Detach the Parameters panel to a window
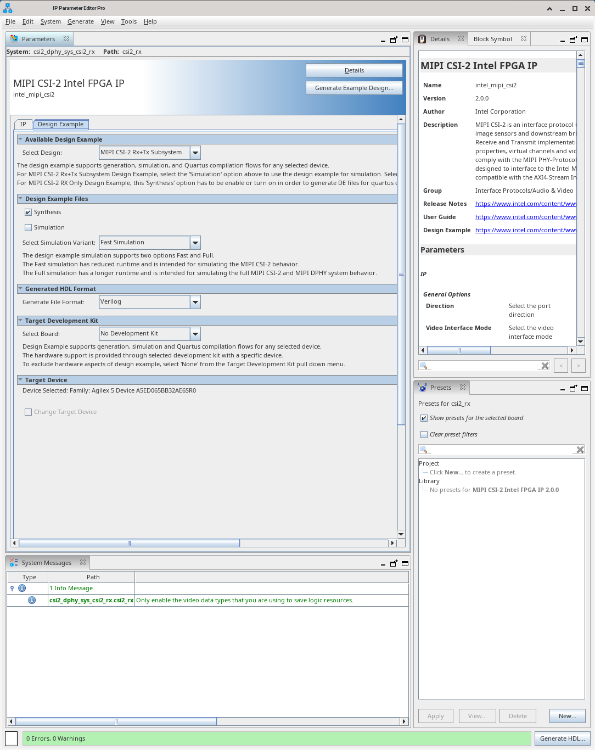 (394, 40)
